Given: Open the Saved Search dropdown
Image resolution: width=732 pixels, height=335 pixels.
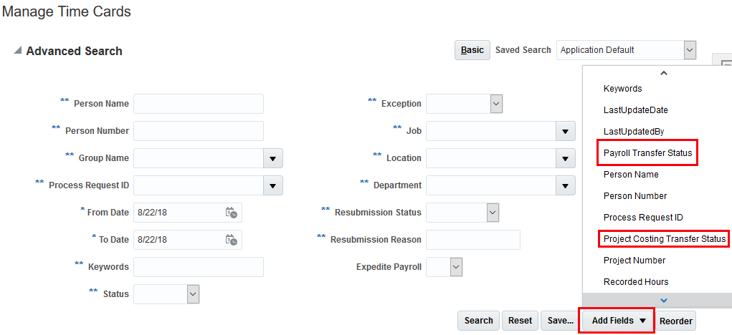Looking at the screenshot, I should coord(689,50).
